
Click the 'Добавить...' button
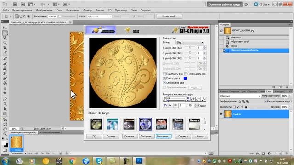(x=147, y=137)
